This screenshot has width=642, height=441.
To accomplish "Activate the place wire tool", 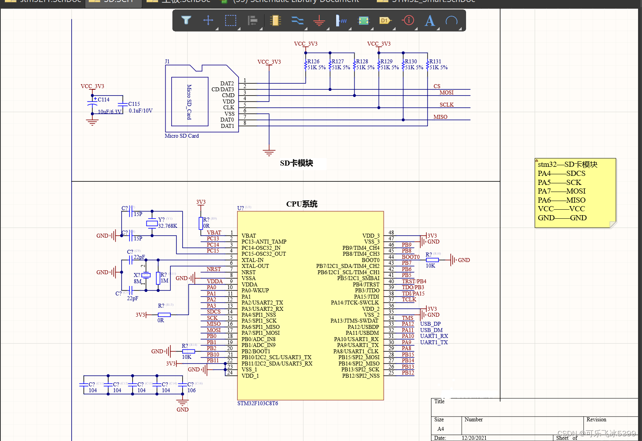I will pyautogui.click(x=297, y=20).
